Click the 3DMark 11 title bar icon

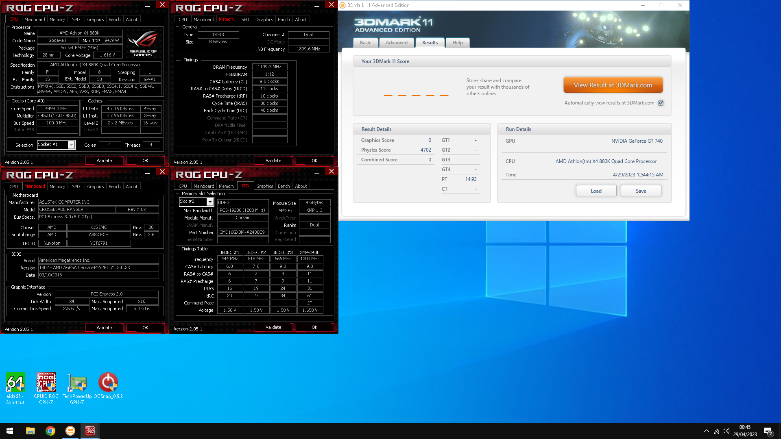343,5
